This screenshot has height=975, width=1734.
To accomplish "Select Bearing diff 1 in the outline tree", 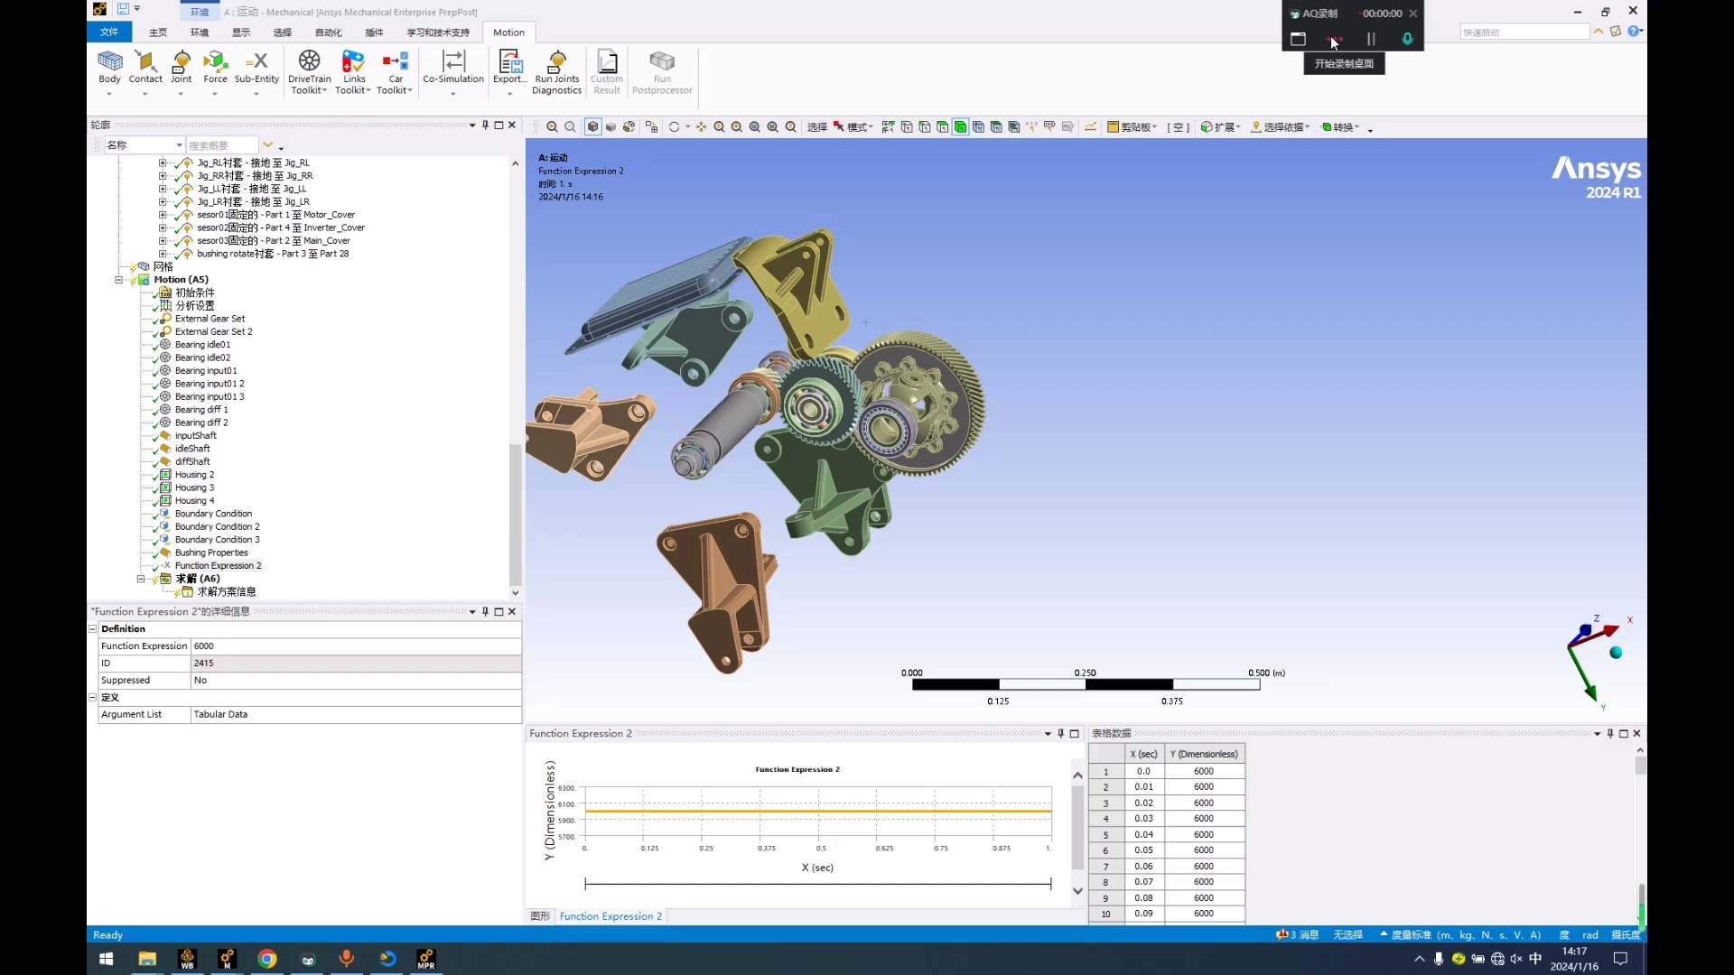I will pos(205,409).
